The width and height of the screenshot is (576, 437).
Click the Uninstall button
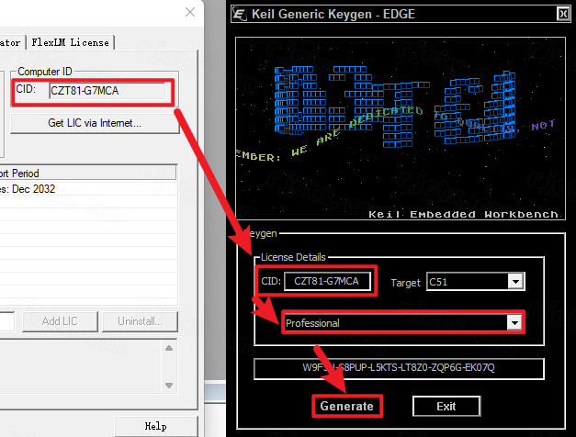point(140,321)
